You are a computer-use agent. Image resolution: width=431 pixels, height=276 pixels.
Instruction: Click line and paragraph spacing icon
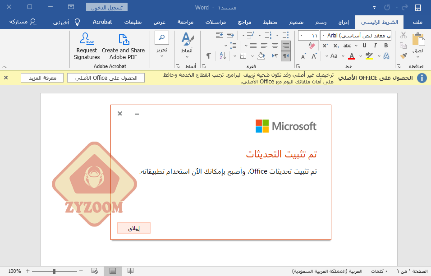pyautogui.click(x=233, y=46)
